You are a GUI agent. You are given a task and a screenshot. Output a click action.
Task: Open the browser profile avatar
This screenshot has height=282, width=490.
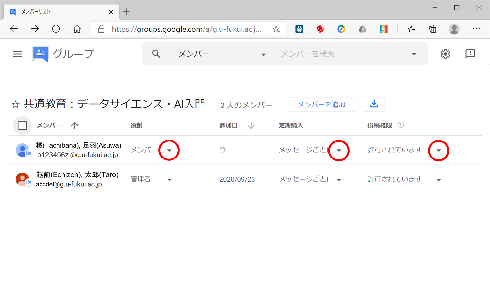454,29
